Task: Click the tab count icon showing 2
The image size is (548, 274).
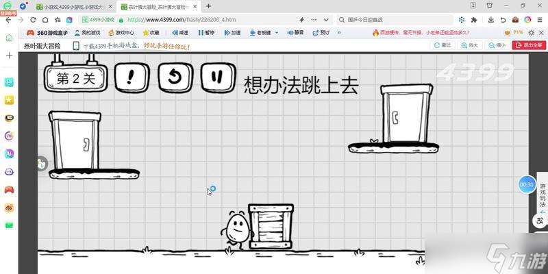Action: pos(473,5)
